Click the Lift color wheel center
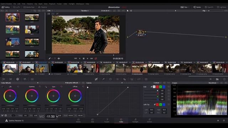This screenshot has height=128, width=228. pos(10,96)
